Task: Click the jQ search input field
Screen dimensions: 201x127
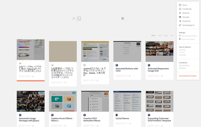Action: [98, 18]
